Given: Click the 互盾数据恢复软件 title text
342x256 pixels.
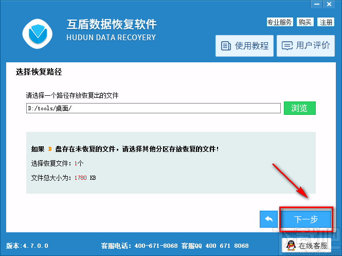Looking at the screenshot, I should coord(112,24).
